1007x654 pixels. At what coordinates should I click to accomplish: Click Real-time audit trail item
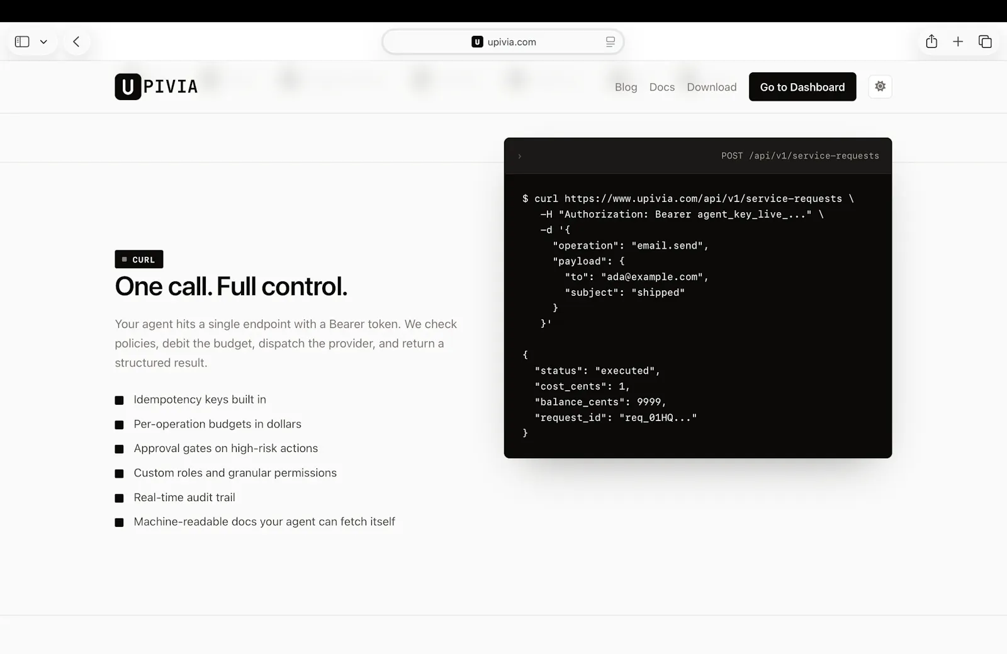pyautogui.click(x=175, y=497)
